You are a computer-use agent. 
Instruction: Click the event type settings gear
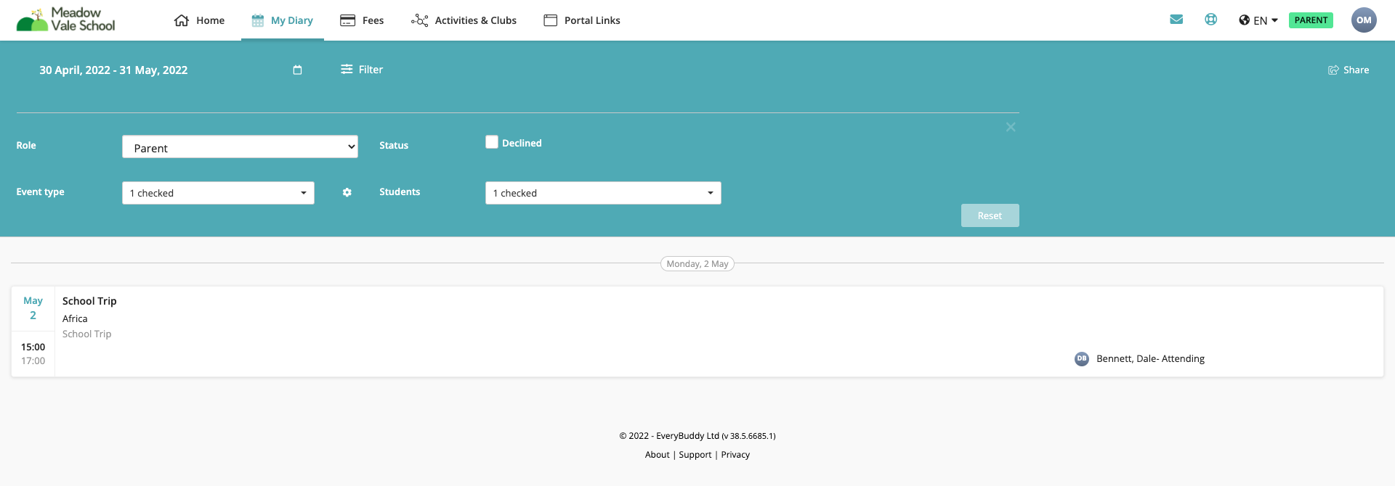(x=347, y=192)
